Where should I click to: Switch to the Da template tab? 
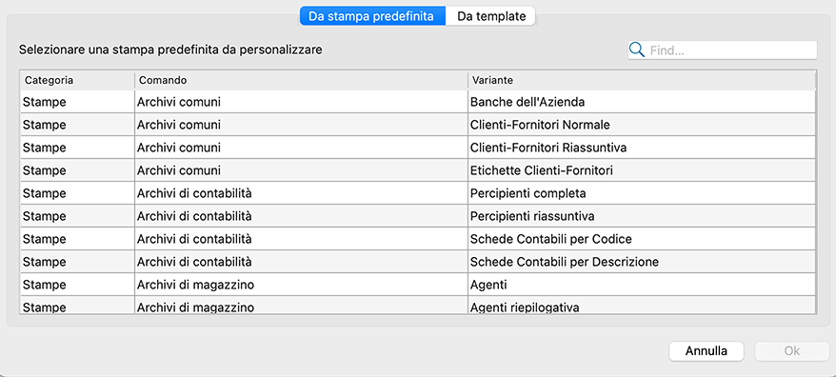(490, 16)
